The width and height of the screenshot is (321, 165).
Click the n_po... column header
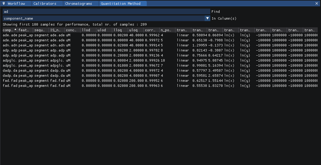[167, 30]
